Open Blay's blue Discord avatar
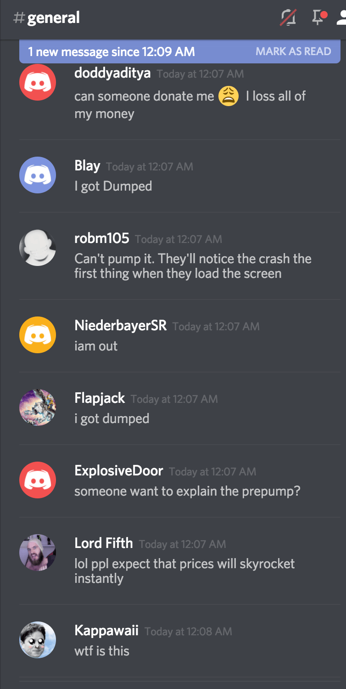The height and width of the screenshot is (689, 346). pos(38,175)
